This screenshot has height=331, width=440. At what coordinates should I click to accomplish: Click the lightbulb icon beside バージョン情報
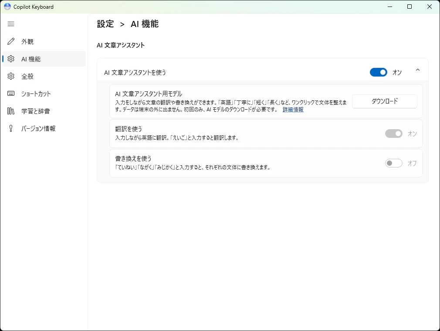[x=11, y=128]
